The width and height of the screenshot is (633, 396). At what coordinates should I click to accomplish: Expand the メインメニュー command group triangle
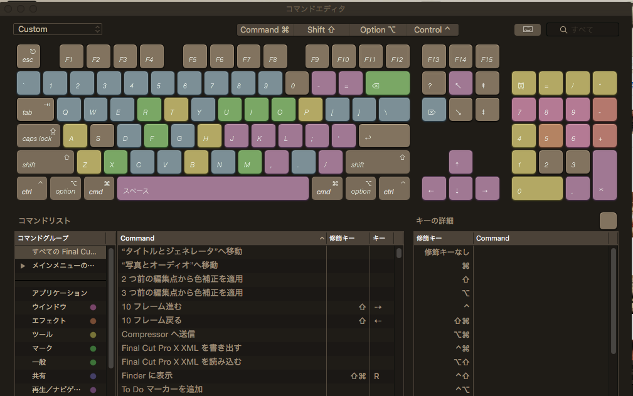pyautogui.click(x=23, y=266)
